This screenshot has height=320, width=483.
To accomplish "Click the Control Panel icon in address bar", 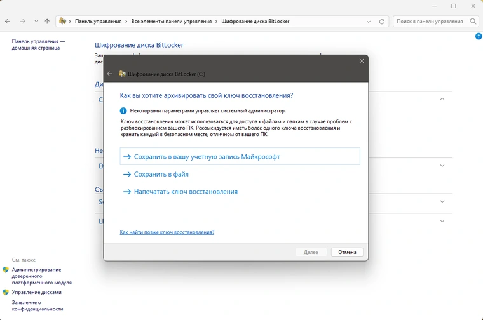I will 63,21.
